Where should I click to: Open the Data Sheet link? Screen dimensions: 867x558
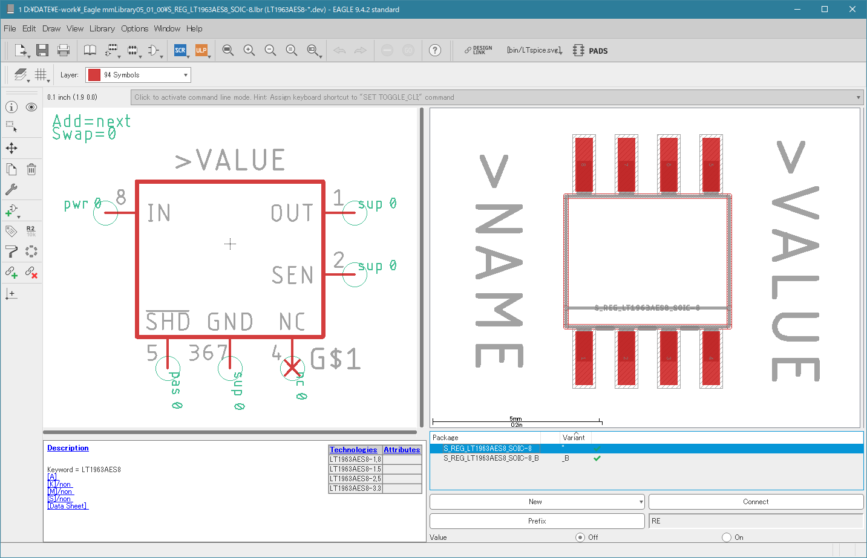pyautogui.click(x=68, y=506)
